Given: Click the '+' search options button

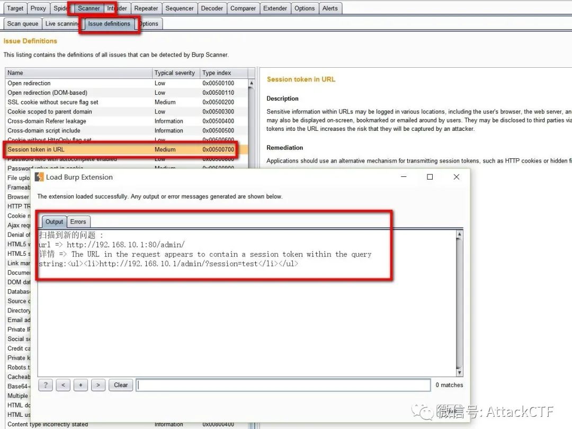Looking at the screenshot, I should click(81, 385).
